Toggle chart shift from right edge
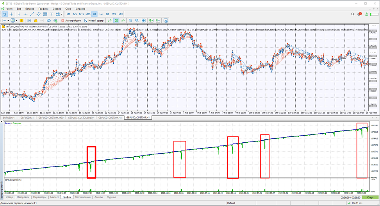The width and height of the screenshot is (380, 206). click(x=158, y=21)
